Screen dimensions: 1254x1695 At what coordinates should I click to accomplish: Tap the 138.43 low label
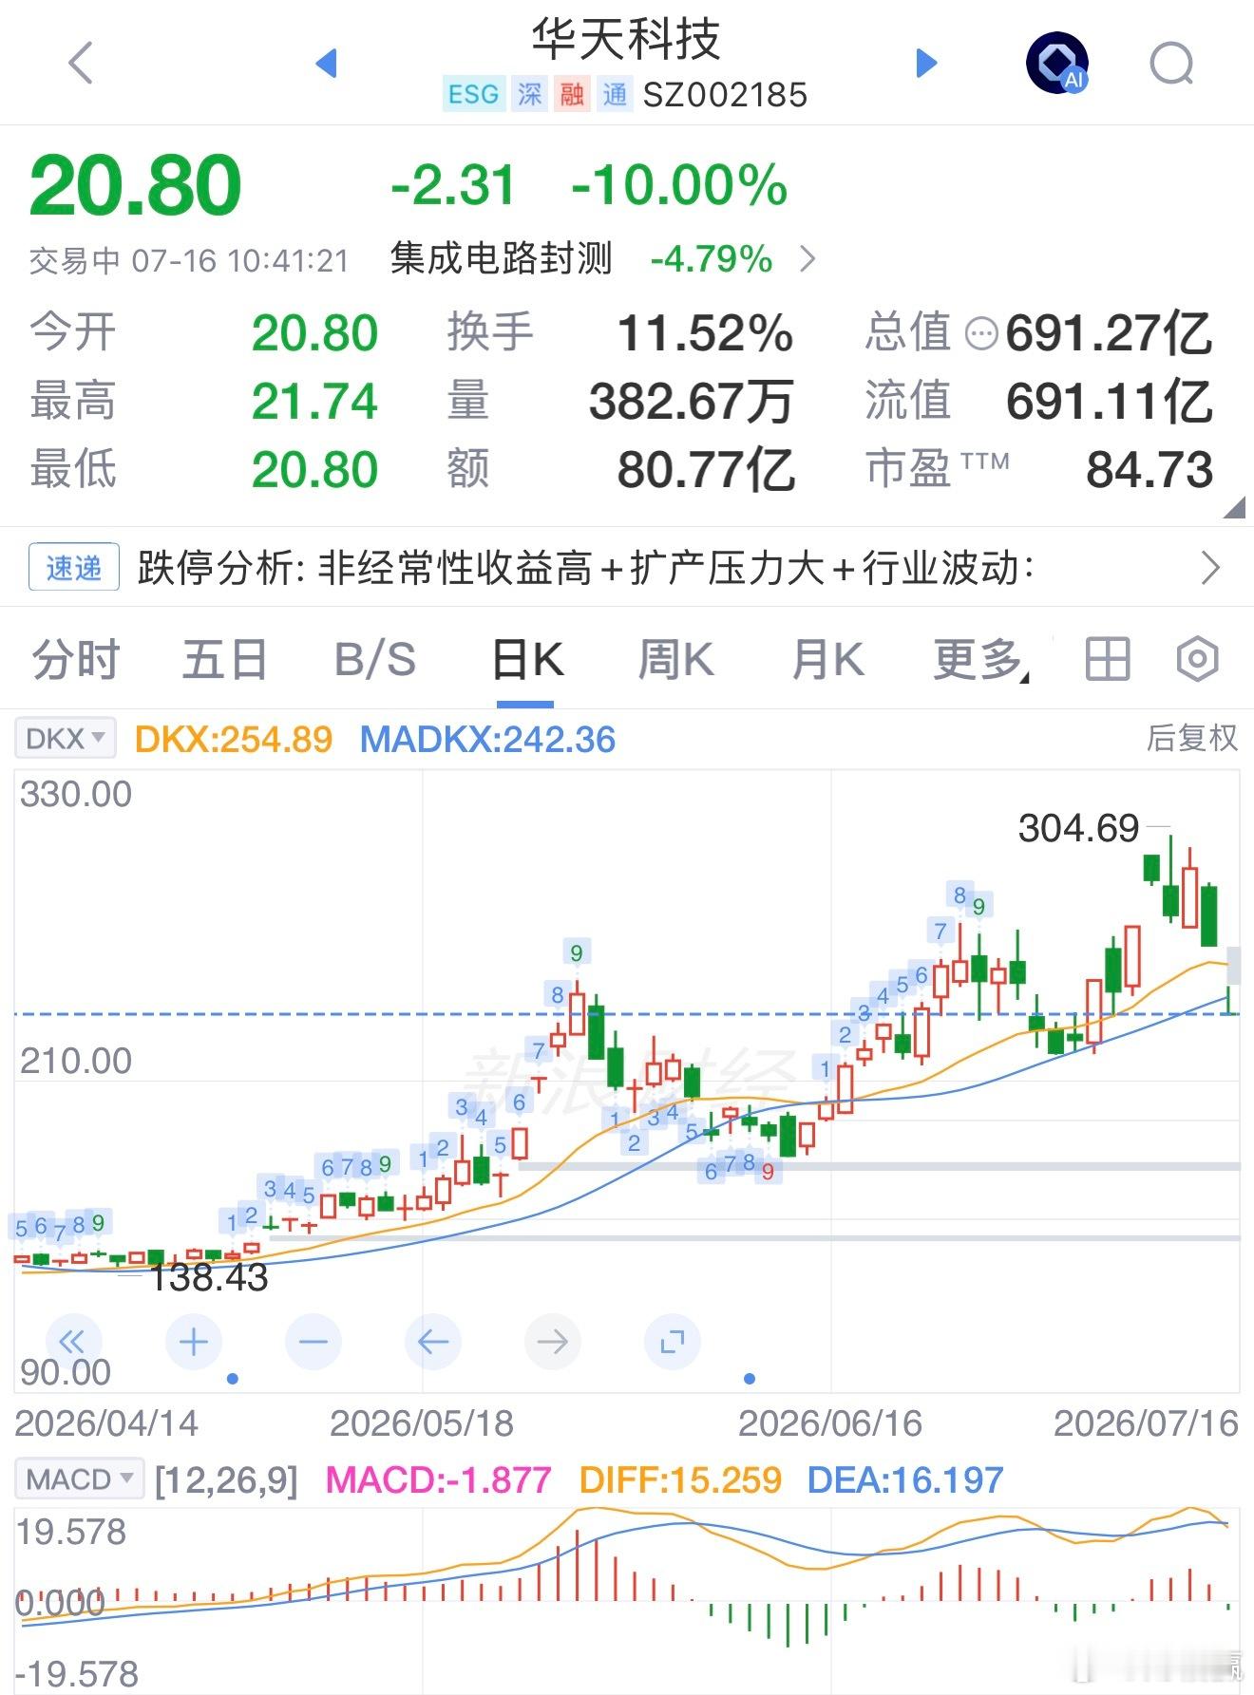click(x=208, y=1277)
